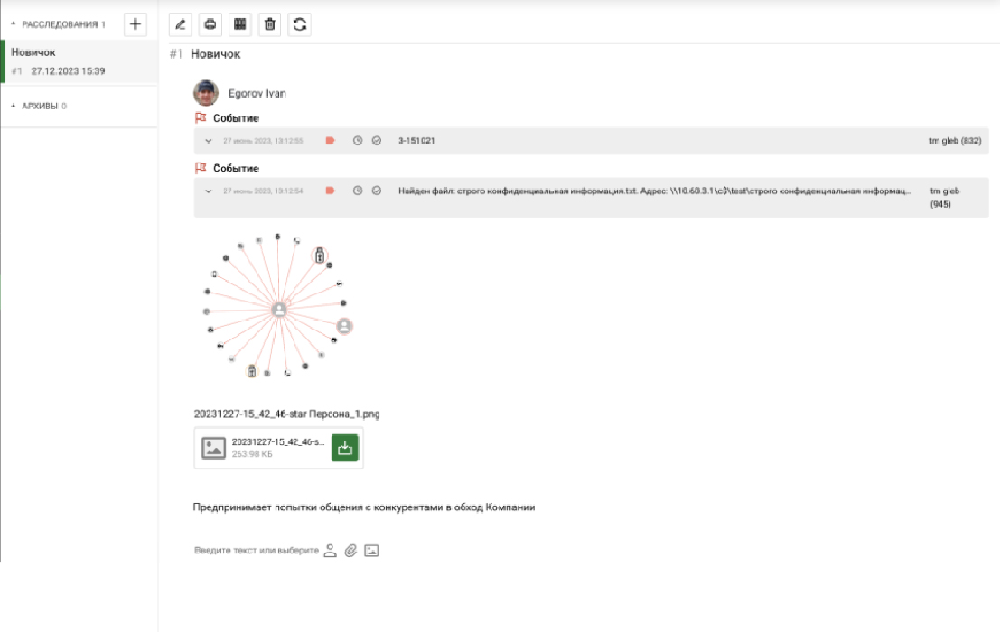Click the edit pencil toolbar icon
Image resolution: width=1000 pixels, height=632 pixels.
pyautogui.click(x=181, y=24)
